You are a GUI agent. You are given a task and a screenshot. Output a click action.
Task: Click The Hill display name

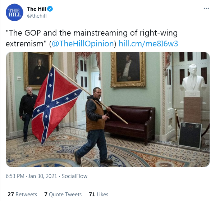tap(36, 9)
